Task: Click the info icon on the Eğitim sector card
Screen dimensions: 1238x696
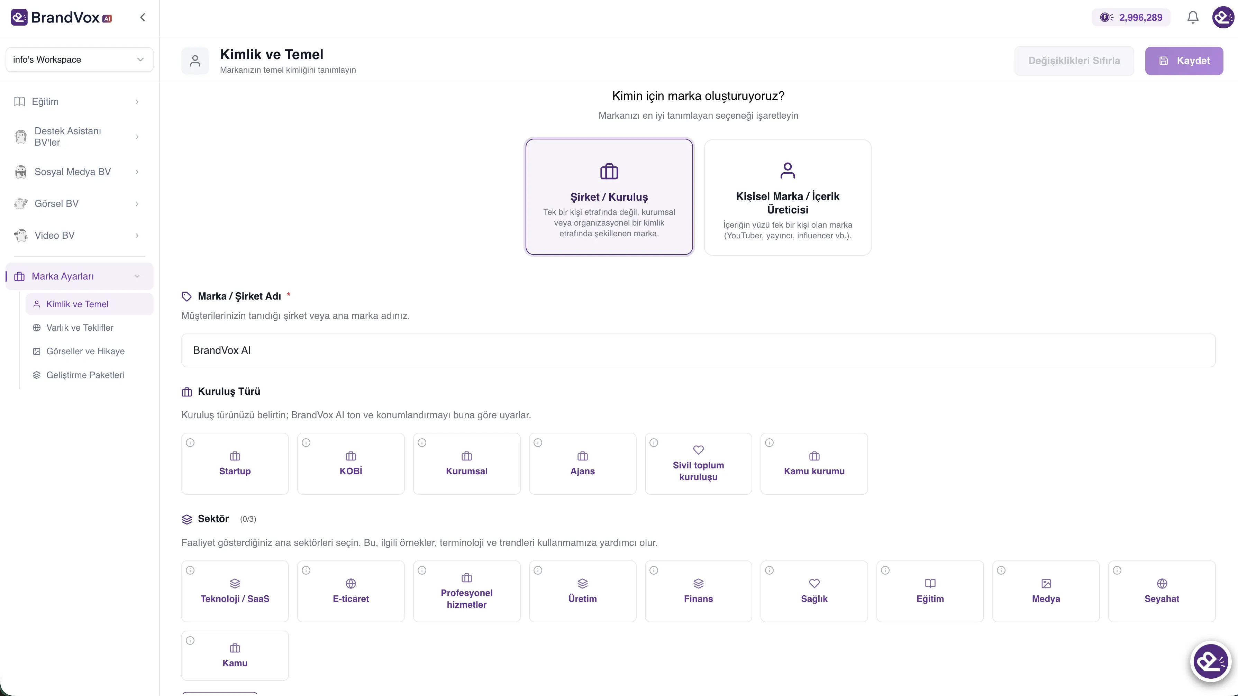Action: point(885,570)
